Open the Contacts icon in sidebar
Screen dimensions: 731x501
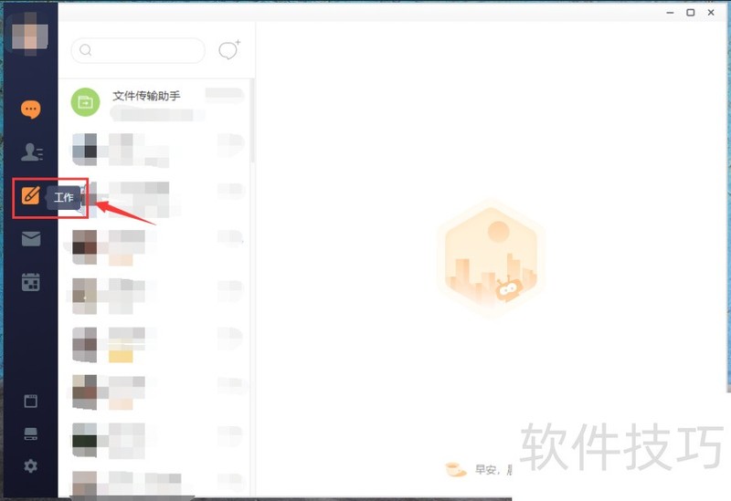pyautogui.click(x=31, y=152)
